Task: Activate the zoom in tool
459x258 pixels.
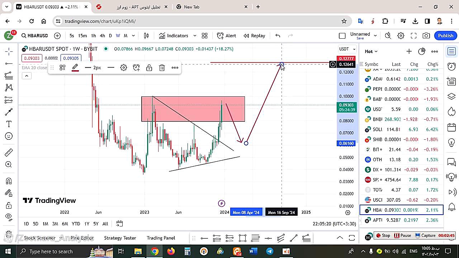Action: [x=9, y=164]
